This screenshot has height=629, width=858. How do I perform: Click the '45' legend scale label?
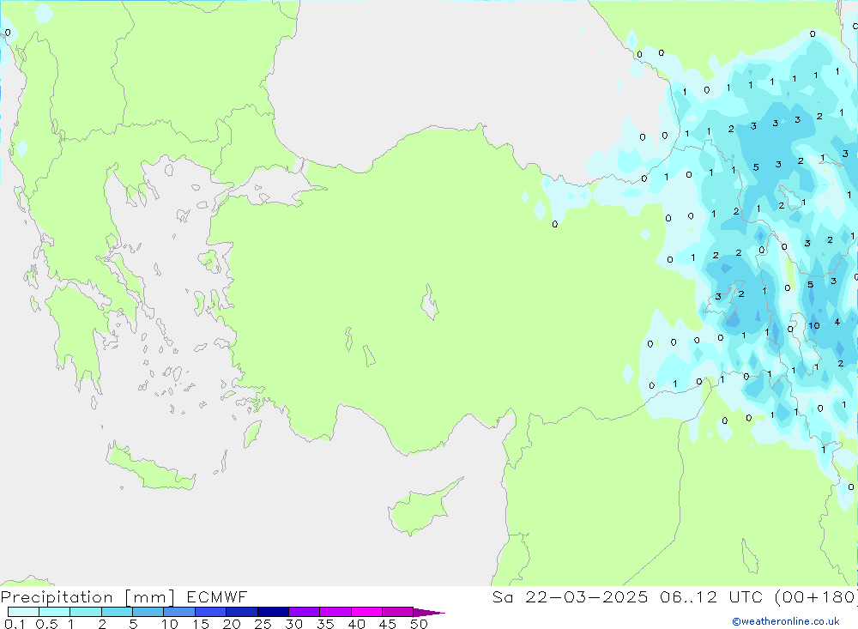388,624
